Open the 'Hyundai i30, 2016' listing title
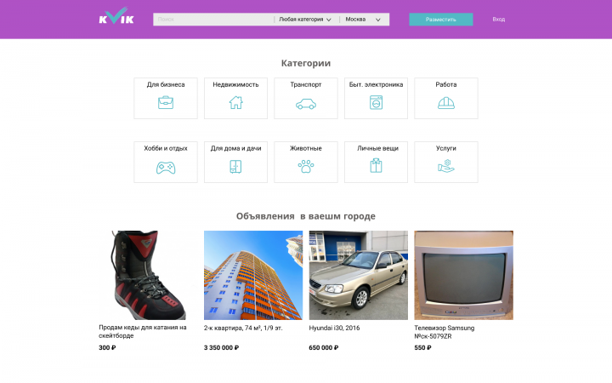Image resolution: width=612 pixels, height=383 pixels. click(x=334, y=328)
